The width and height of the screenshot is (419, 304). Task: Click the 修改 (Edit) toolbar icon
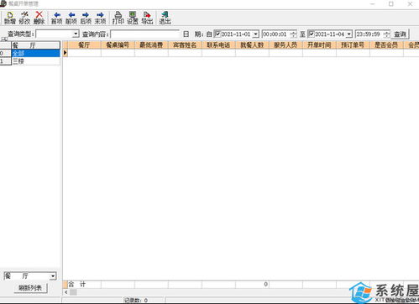(x=24, y=18)
